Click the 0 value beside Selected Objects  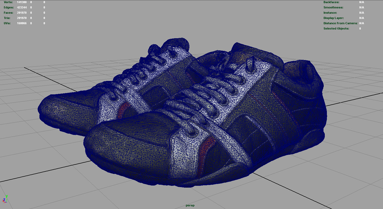click(360, 29)
